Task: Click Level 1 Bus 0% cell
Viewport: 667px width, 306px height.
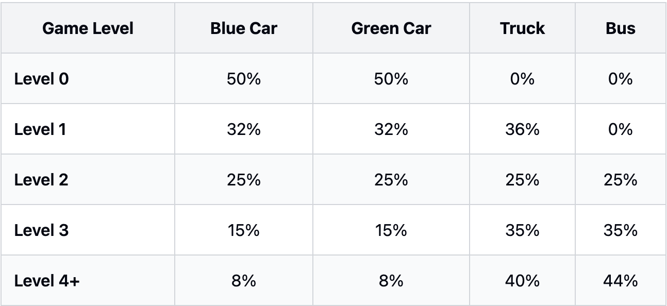Action: pos(620,129)
